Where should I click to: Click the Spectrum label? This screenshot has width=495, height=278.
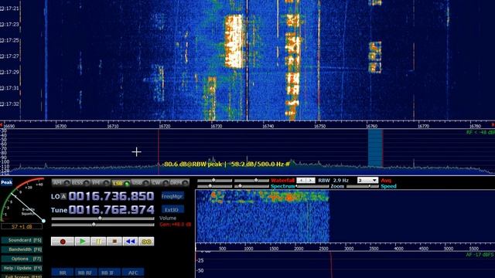282,186
